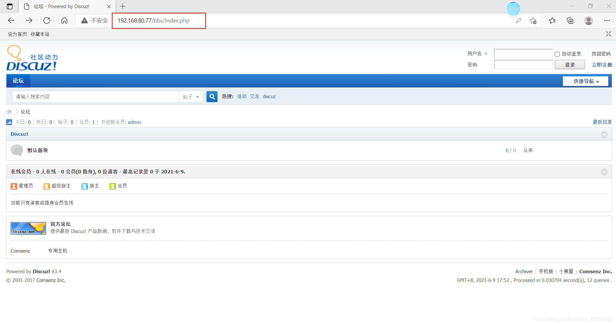
Task: Click the 版主 legend icon
Action: point(85,186)
